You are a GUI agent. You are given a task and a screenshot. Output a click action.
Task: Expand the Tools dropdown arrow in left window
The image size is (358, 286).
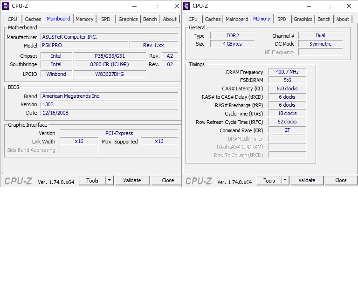(x=110, y=180)
